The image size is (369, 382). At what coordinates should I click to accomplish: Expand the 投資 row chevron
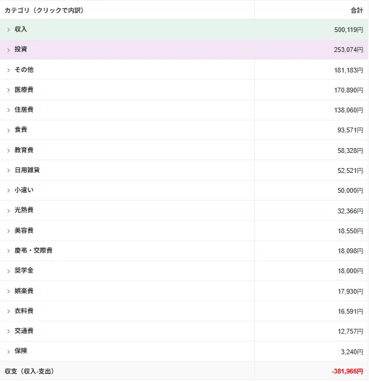(x=8, y=50)
